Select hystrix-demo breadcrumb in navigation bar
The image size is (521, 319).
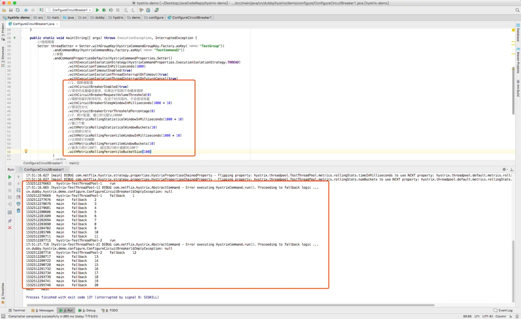[16, 18]
